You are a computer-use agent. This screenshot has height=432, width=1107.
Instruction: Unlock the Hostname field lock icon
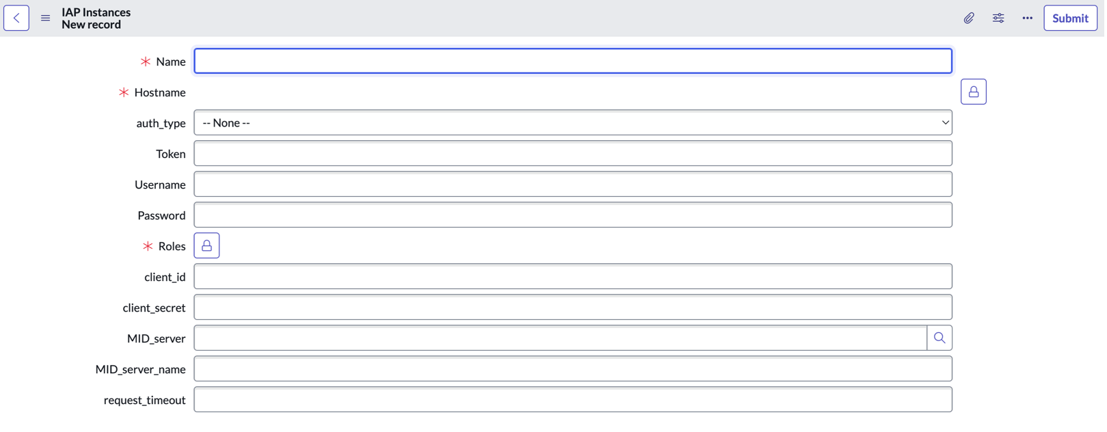coord(973,92)
